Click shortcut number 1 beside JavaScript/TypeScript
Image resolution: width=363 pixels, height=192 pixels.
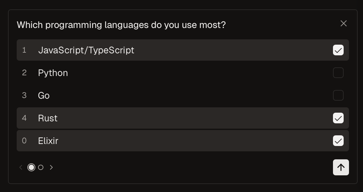(x=24, y=50)
